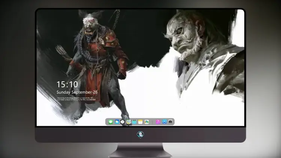Open the clapperboard video app in dock
Image resolution: width=281 pixels, height=158 pixels.
(134, 122)
